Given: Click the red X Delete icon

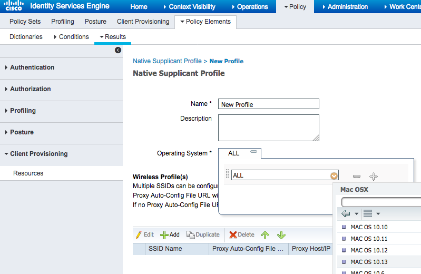Looking at the screenshot, I should pos(233,235).
